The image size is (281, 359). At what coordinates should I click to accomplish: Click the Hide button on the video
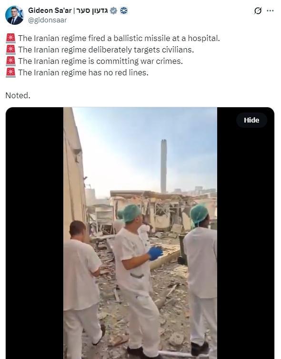[x=251, y=120]
